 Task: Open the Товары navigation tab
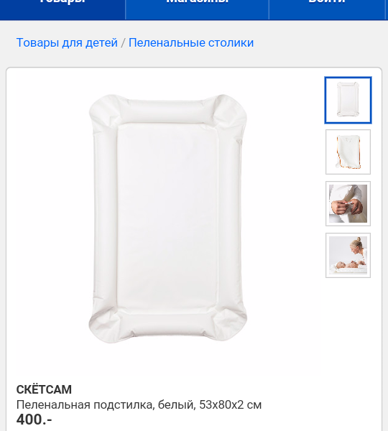(63, 9)
